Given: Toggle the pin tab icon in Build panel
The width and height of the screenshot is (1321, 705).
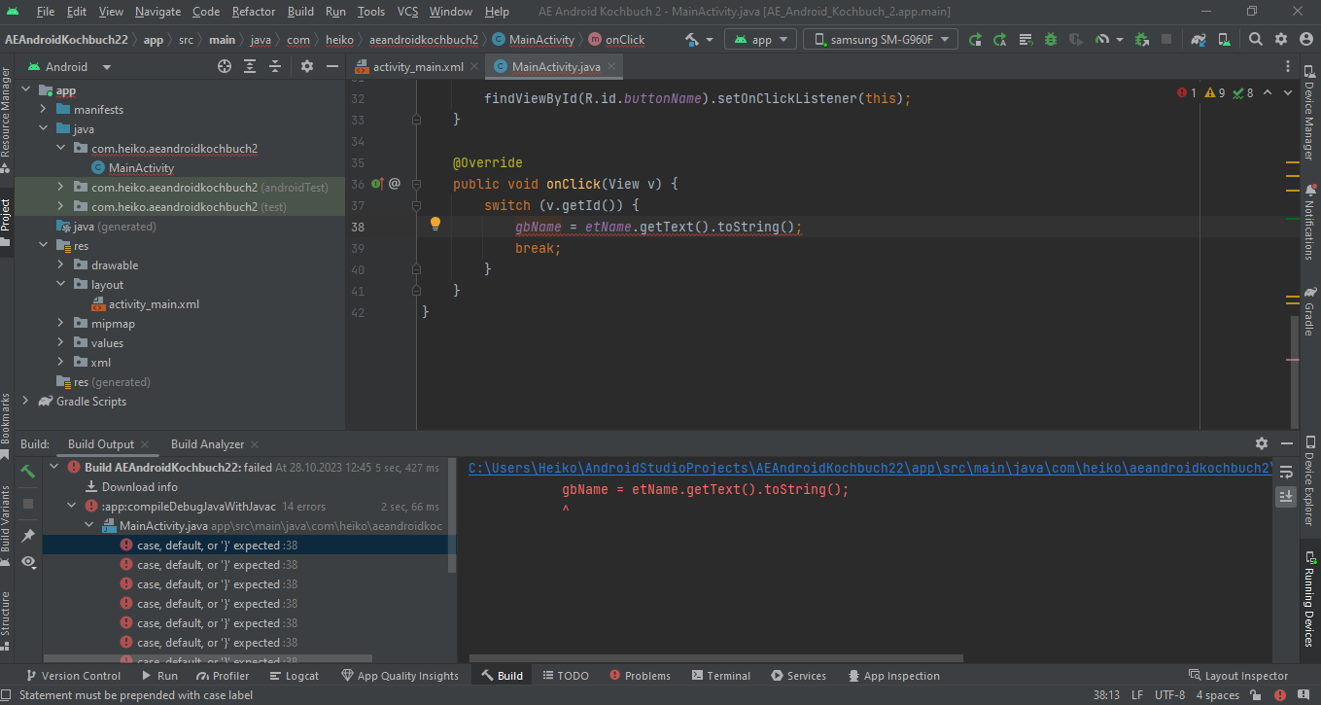Looking at the screenshot, I should [28, 536].
